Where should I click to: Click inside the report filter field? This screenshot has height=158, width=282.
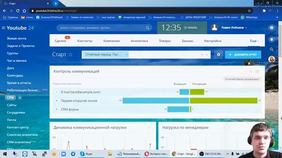pos(146,54)
